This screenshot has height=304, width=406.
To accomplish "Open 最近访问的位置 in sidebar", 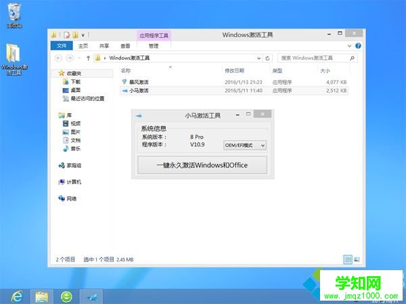I will pos(83,98).
